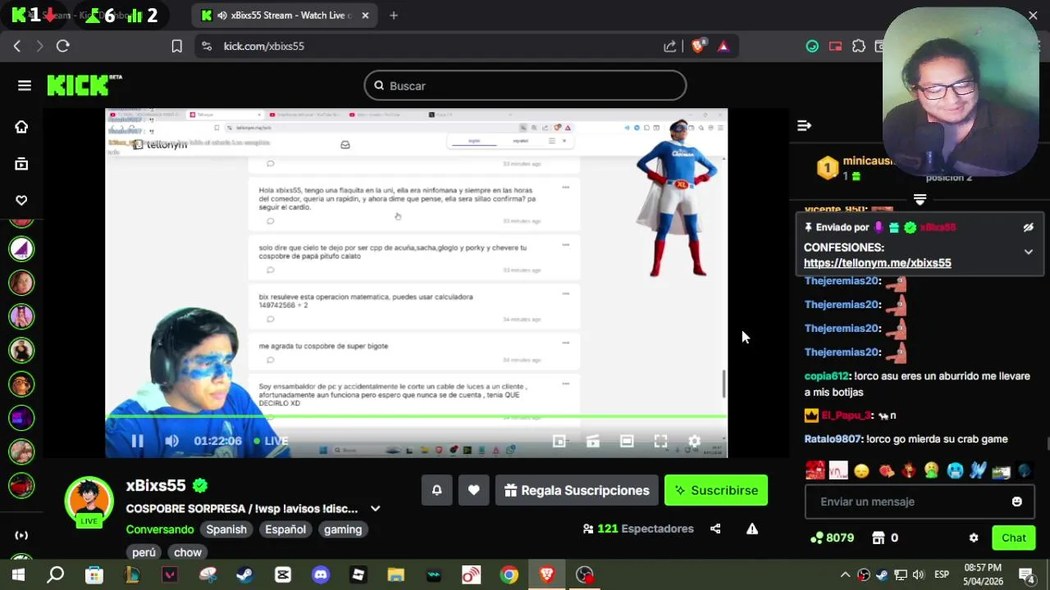Toggle theater mode on the player
Viewport: 1050px width, 590px height.
pyautogui.click(x=627, y=441)
